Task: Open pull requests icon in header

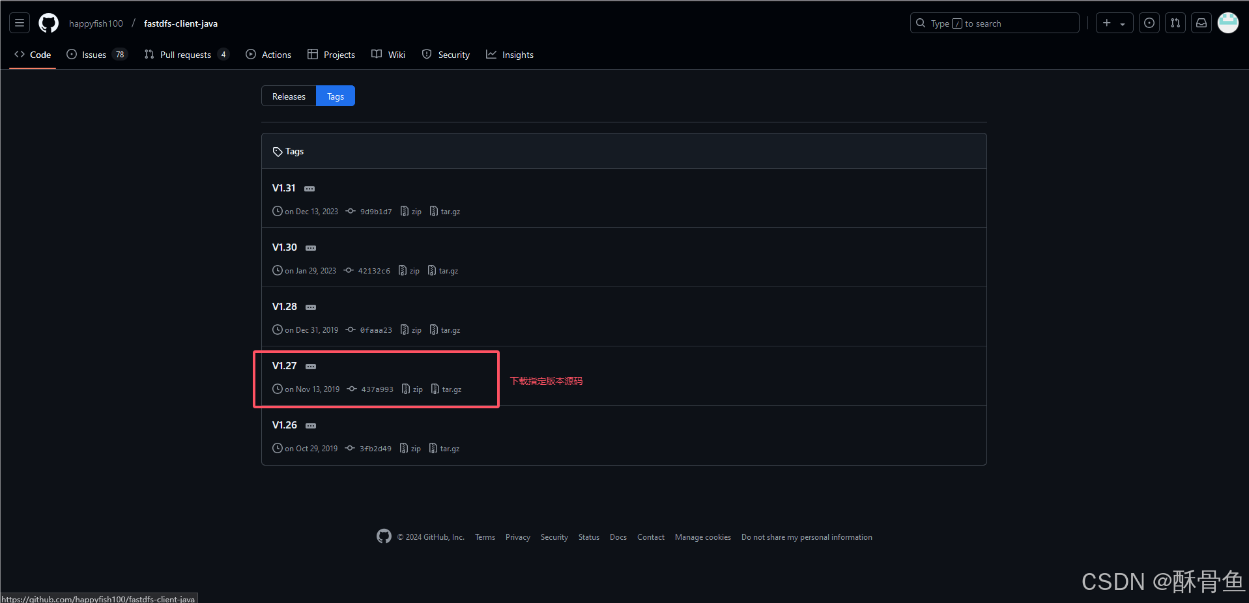Action: [1175, 23]
